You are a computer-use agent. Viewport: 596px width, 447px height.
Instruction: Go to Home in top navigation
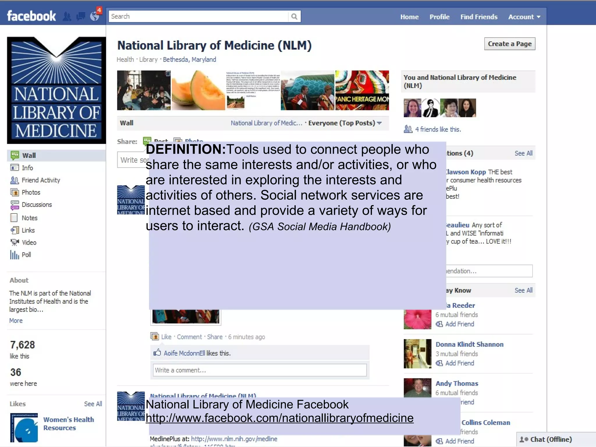409,17
